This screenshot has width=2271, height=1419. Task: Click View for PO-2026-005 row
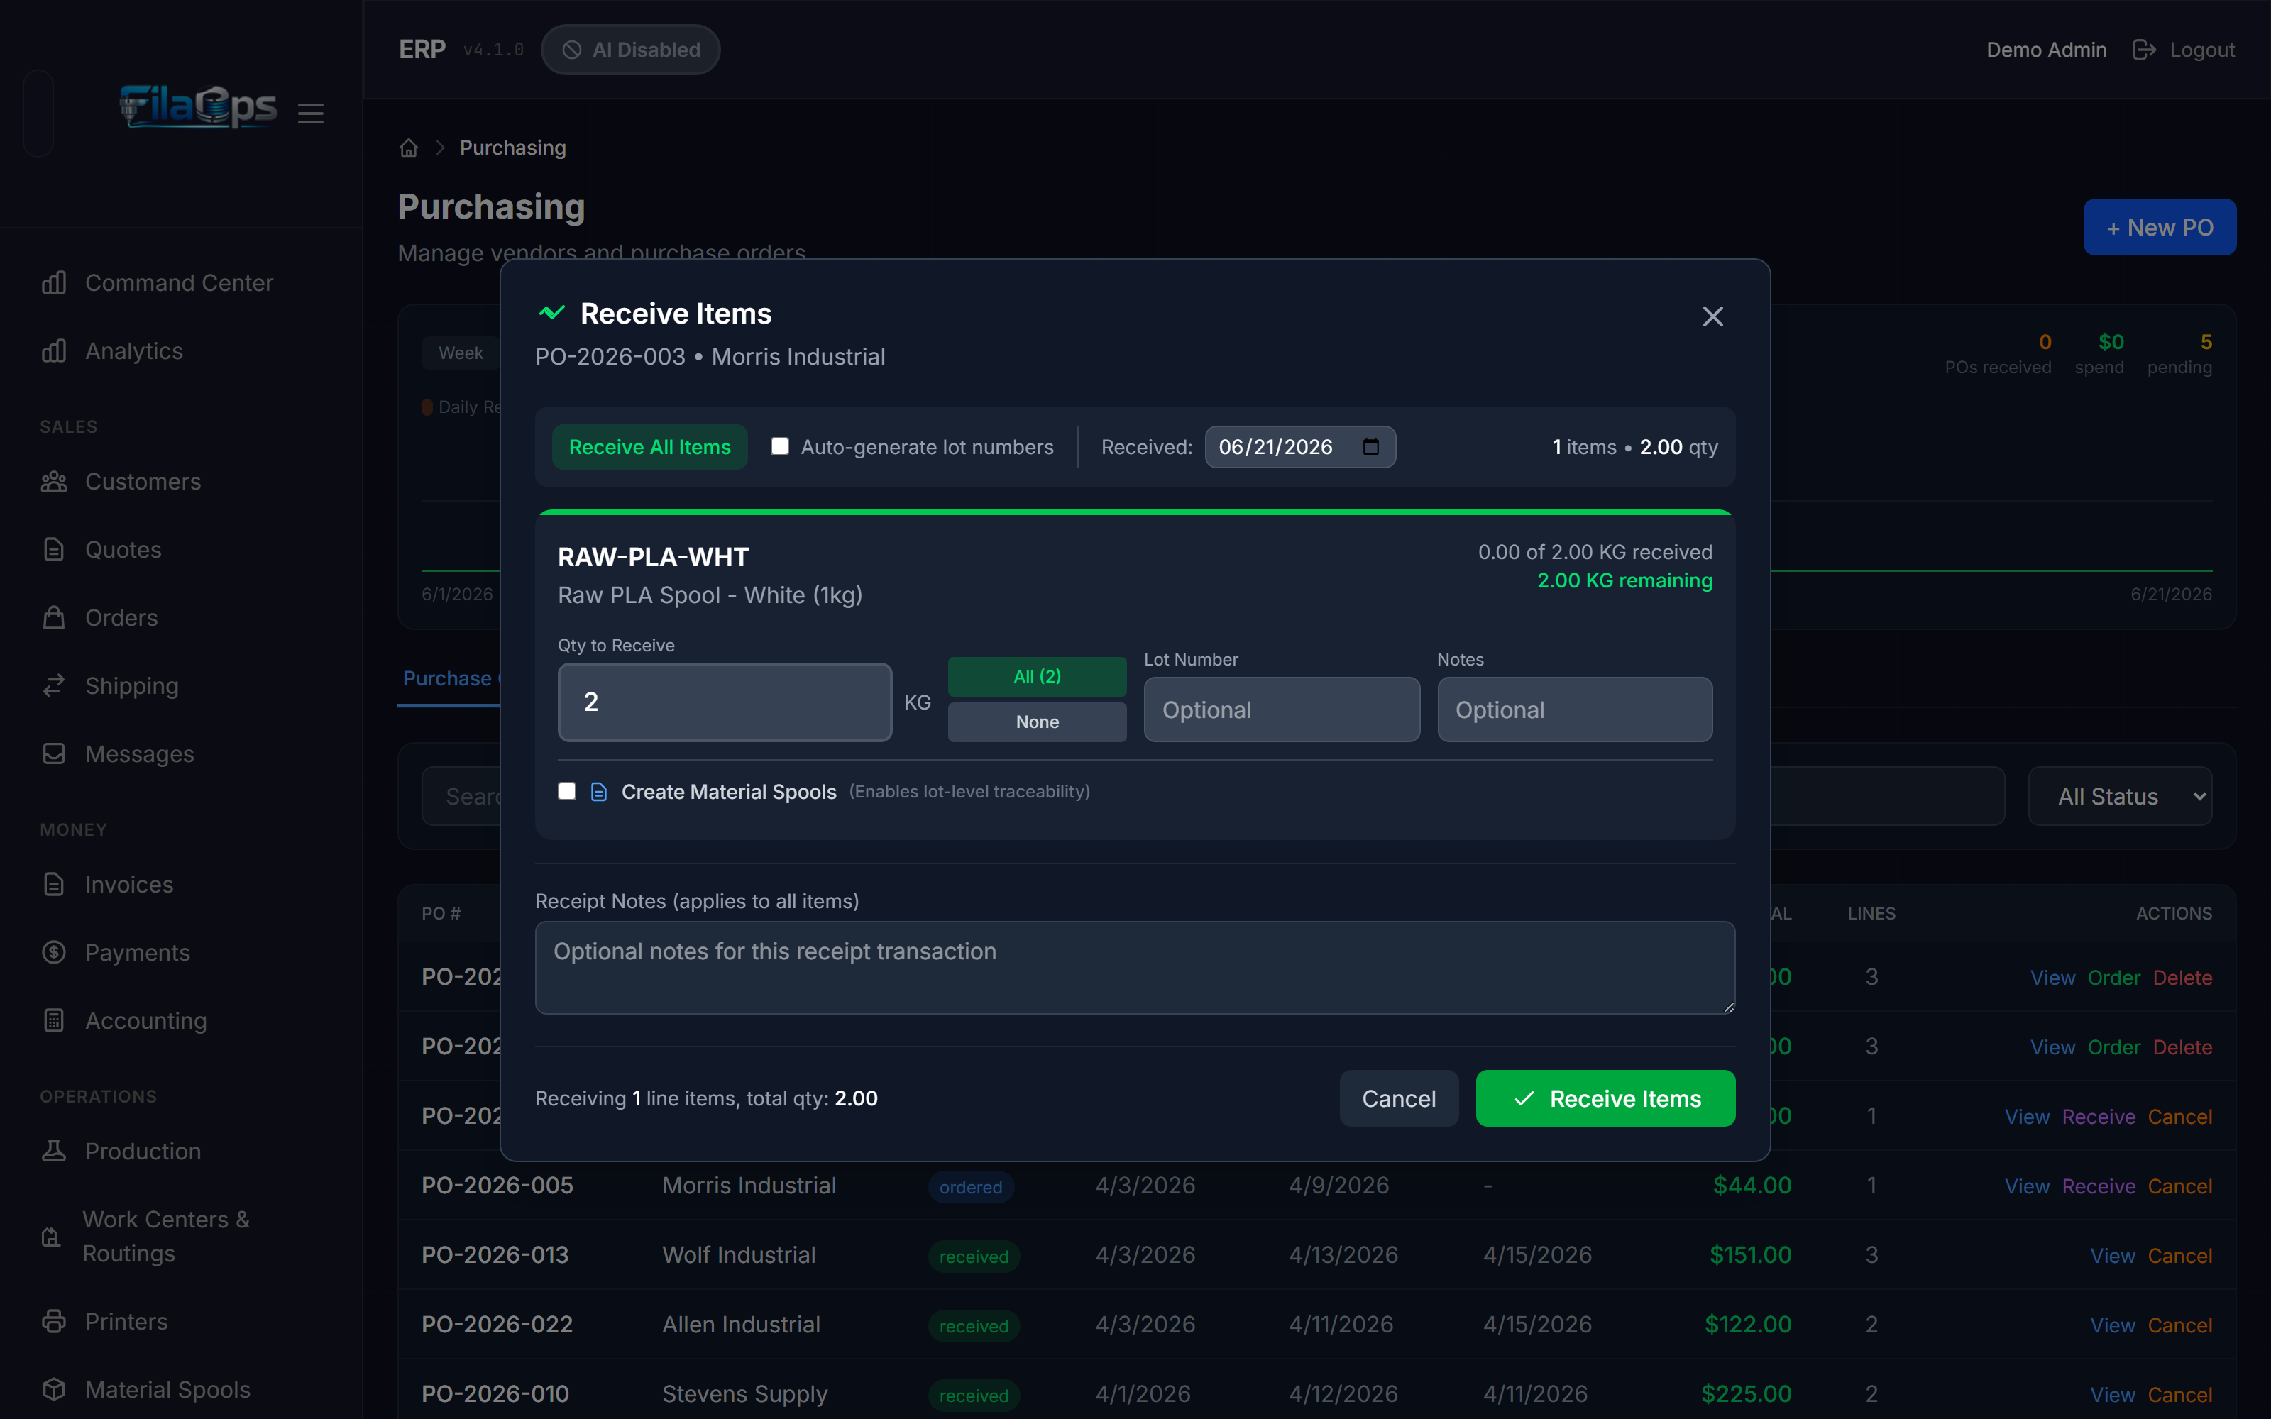pos(2027,1186)
